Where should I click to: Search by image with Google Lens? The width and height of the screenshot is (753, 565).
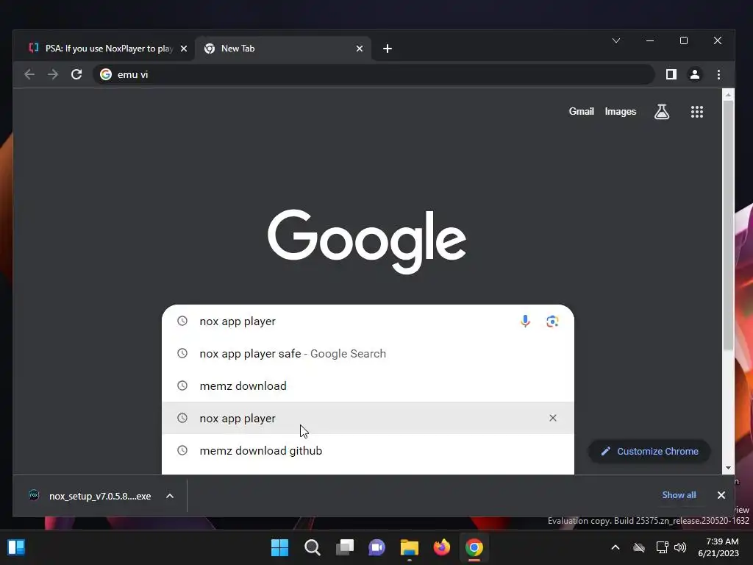552,321
